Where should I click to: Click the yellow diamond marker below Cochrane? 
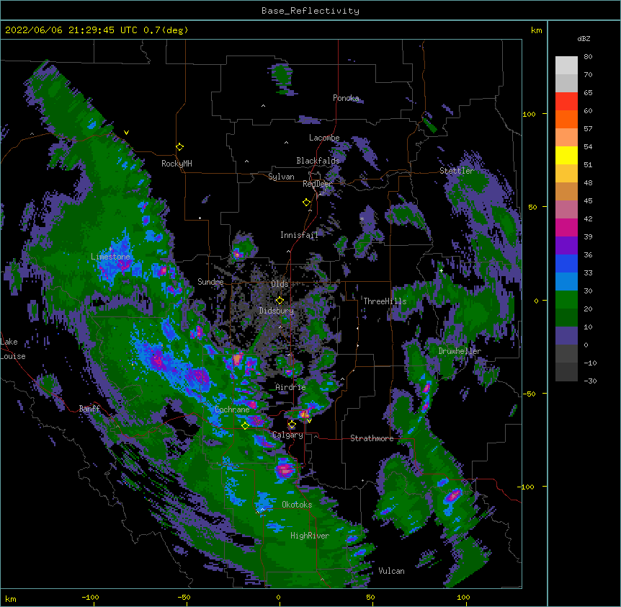[x=245, y=426]
